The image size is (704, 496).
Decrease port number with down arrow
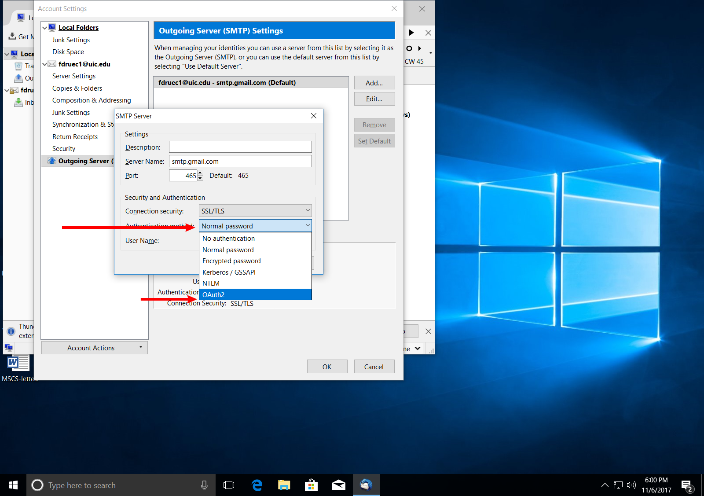(200, 178)
